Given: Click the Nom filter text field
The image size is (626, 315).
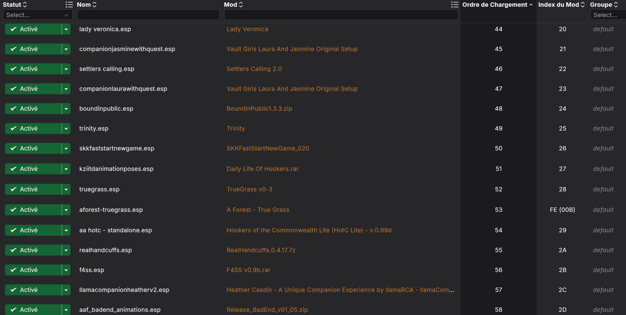Looking at the screenshot, I should [148, 15].
